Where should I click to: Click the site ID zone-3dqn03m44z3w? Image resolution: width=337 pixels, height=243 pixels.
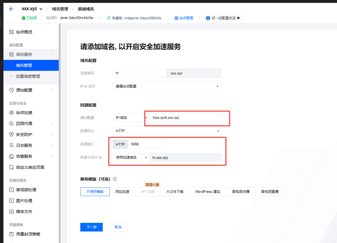[x=77, y=18]
